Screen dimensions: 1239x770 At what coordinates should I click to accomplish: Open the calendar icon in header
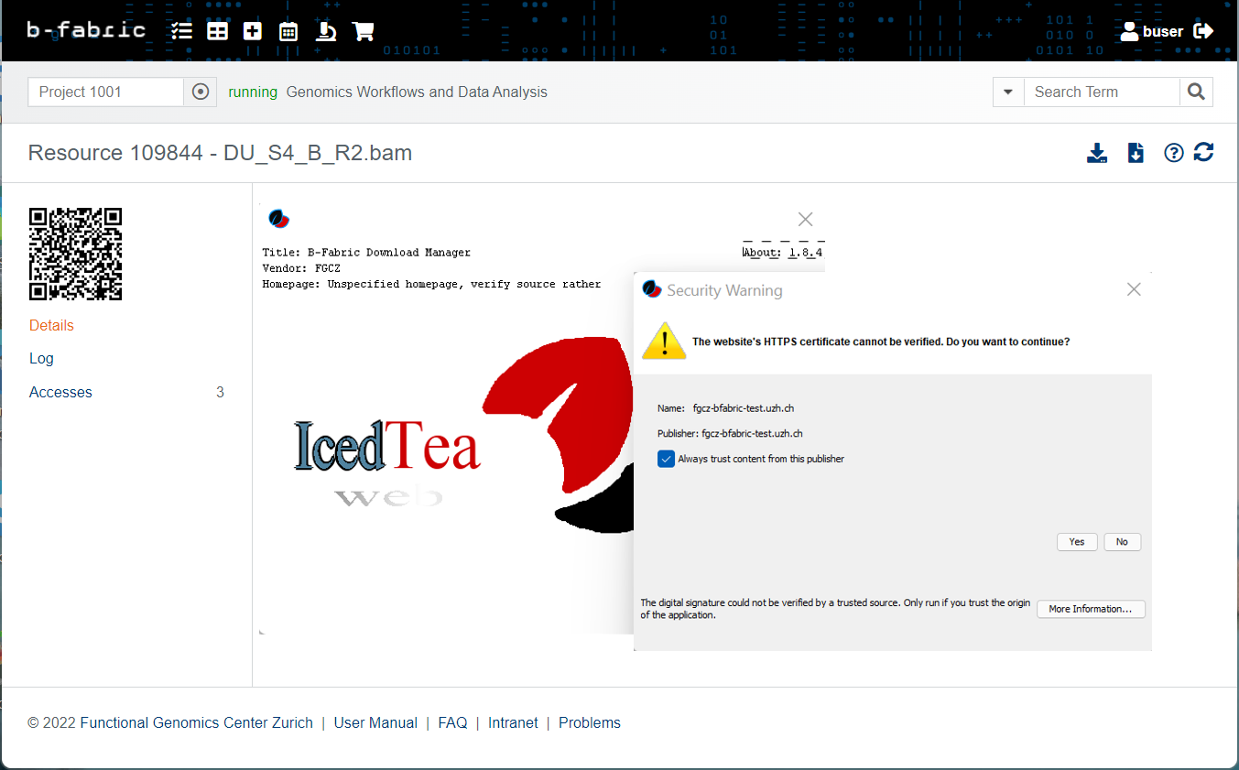(288, 32)
